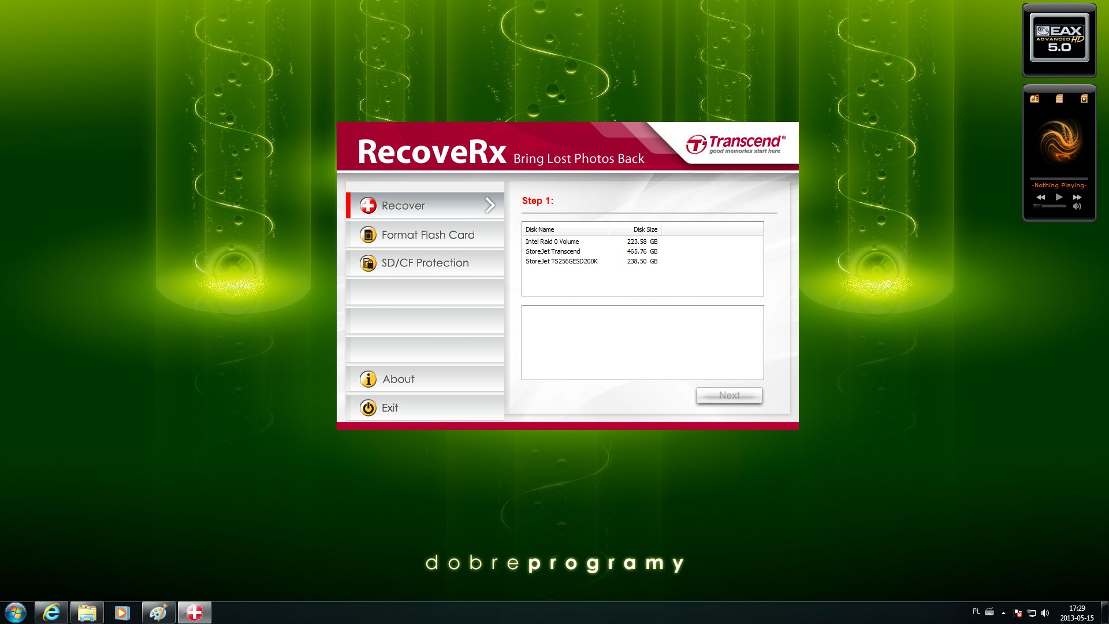Click the network tray icon

click(1032, 613)
